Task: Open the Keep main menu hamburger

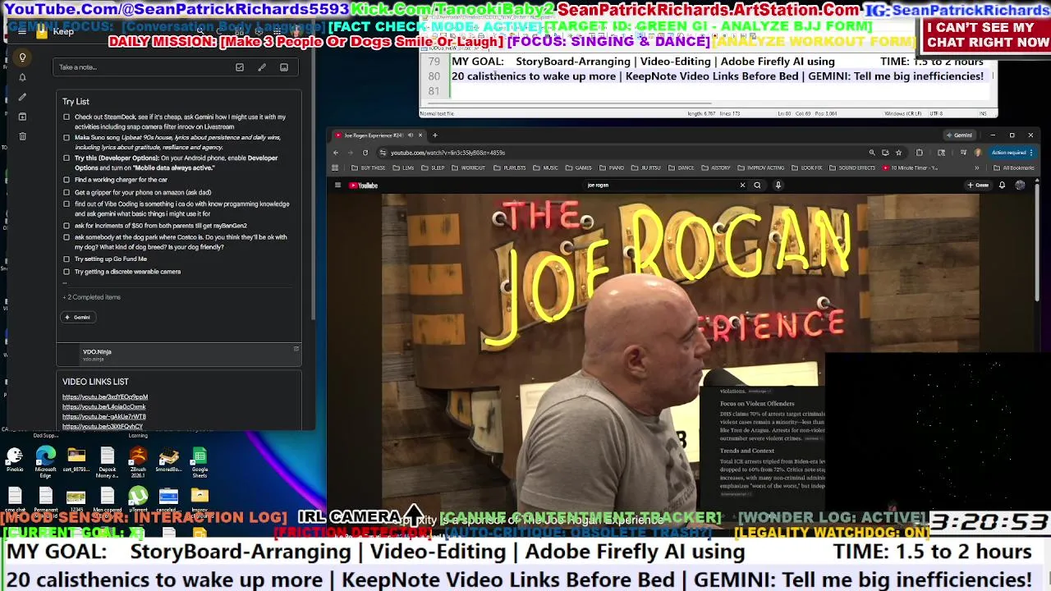Action: tap(21, 31)
